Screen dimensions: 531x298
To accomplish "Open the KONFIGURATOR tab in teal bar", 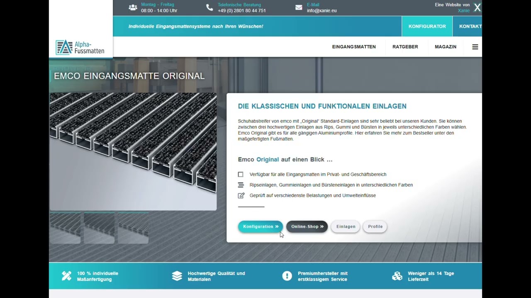I will [x=427, y=26].
